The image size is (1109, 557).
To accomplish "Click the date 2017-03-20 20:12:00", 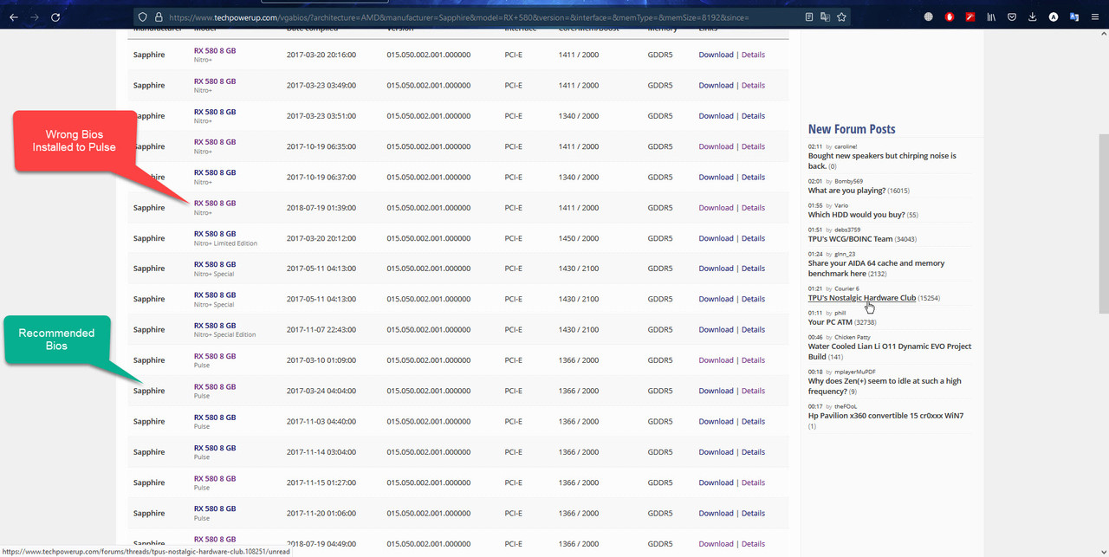I will [321, 238].
